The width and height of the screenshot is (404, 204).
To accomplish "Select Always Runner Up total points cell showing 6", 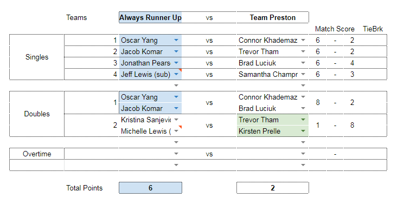I will pos(150,188).
